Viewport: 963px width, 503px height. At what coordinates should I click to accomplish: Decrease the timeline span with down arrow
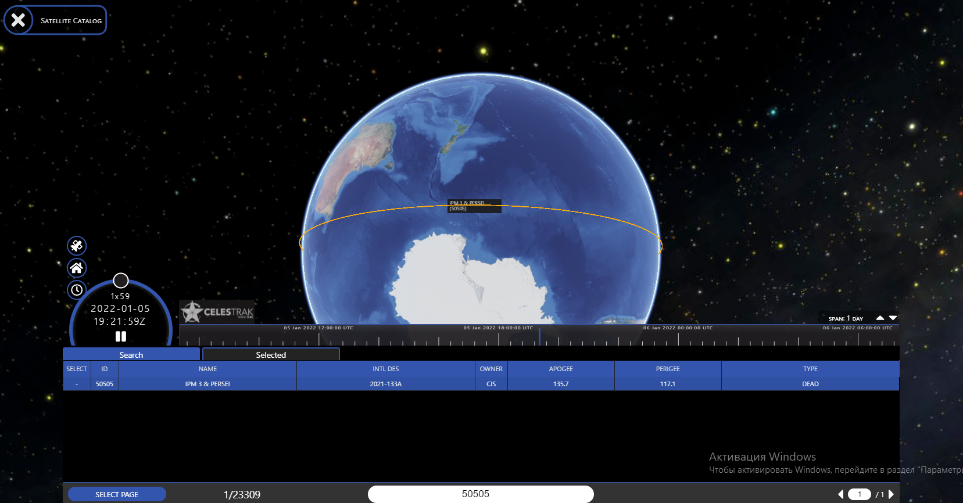[893, 318]
